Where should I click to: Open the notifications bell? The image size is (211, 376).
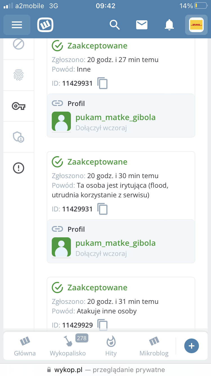pos(169,25)
